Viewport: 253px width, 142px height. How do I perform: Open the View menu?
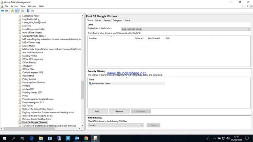[x=23, y=6]
